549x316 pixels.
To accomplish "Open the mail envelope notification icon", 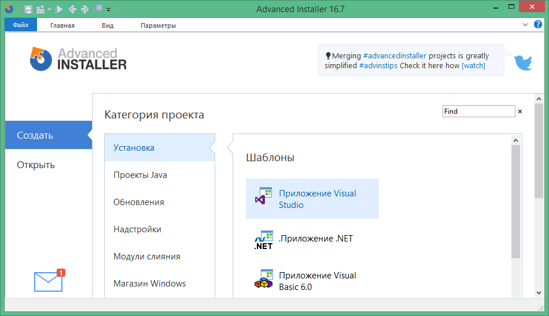I will 49,281.
